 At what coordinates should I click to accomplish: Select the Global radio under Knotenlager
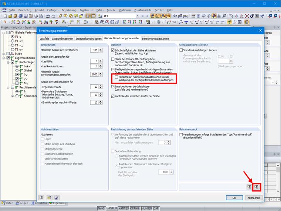click(17, 70)
